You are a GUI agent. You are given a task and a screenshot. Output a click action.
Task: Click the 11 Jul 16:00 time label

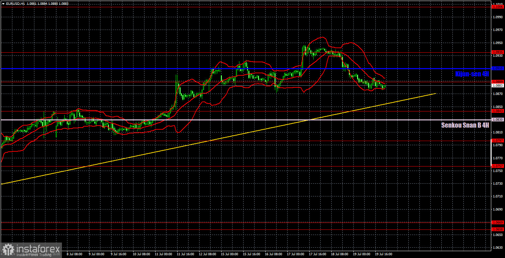[185, 255]
